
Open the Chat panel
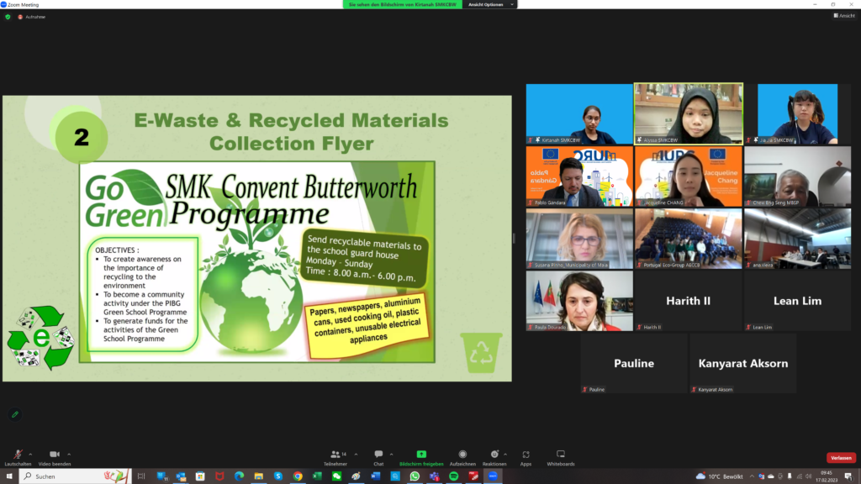pyautogui.click(x=378, y=455)
